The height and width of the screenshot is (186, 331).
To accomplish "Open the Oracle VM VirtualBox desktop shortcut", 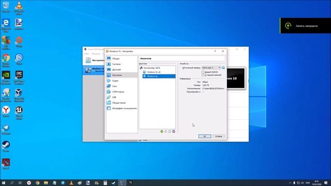I will [x=19, y=95].
